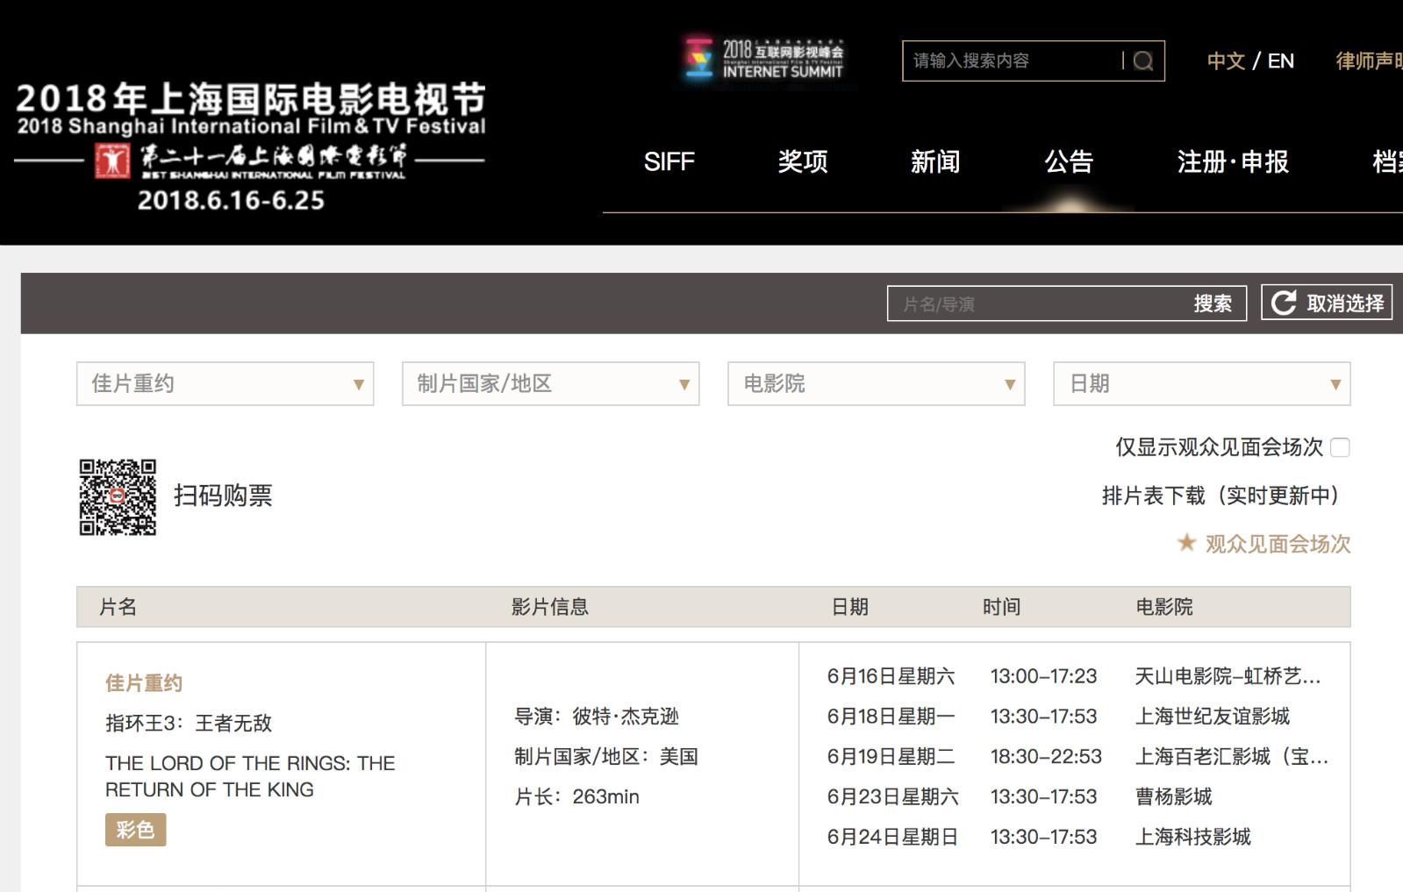Click the QR code for ticket purchase
This screenshot has width=1403, height=892.
[118, 496]
